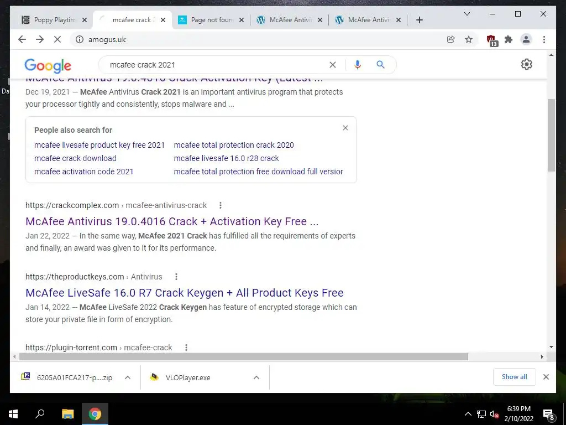566x425 pixels.
Task: Open the Extensions puzzle icon
Action: point(509,39)
